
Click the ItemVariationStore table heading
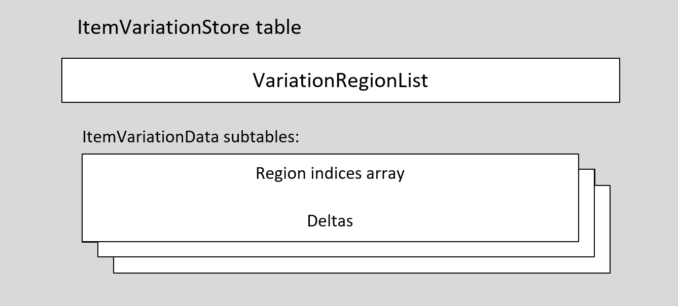189,27
